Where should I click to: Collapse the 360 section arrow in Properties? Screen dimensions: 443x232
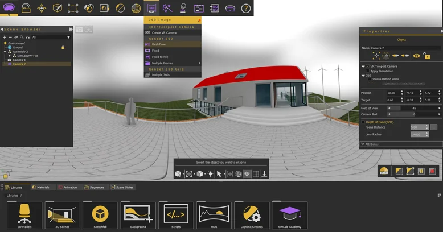pyautogui.click(x=363, y=76)
